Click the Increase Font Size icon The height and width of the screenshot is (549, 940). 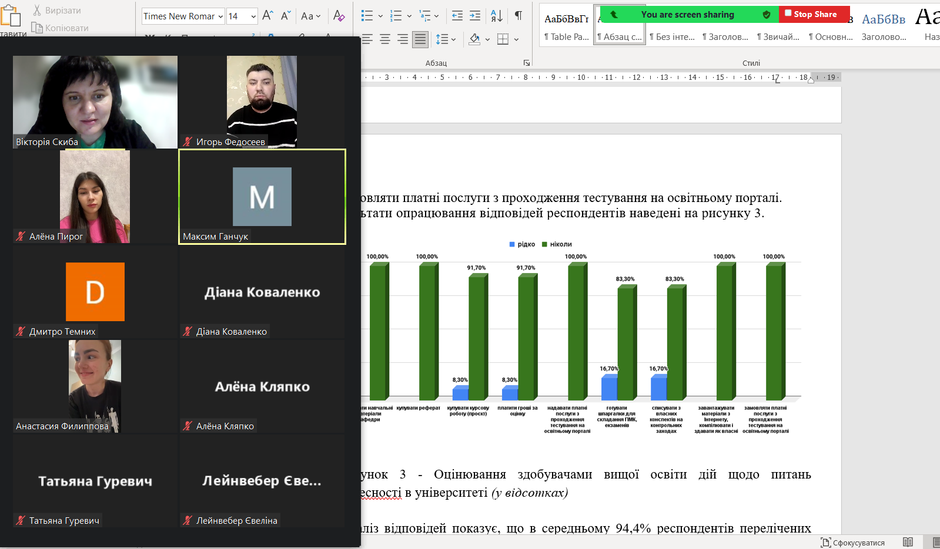point(267,16)
